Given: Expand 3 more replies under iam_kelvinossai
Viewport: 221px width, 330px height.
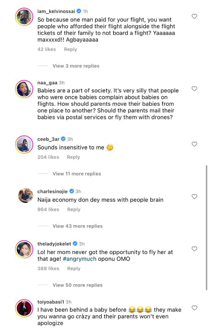Looking at the screenshot, I should pyautogui.click(x=76, y=66).
